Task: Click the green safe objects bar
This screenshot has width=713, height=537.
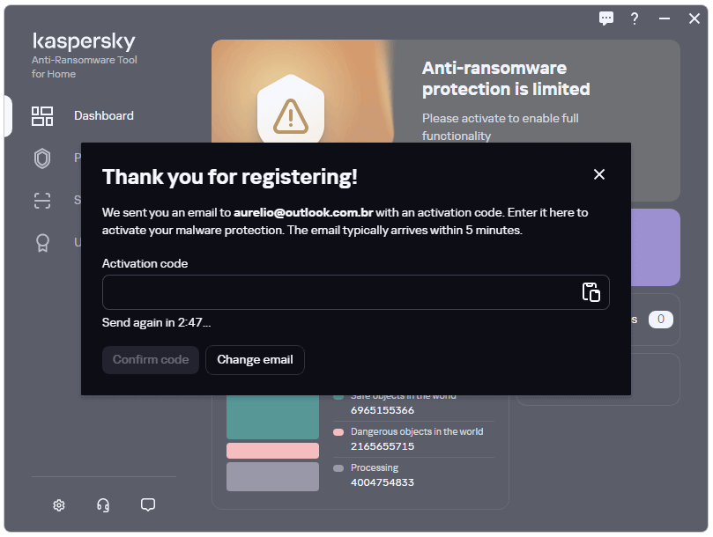Action: click(x=272, y=416)
